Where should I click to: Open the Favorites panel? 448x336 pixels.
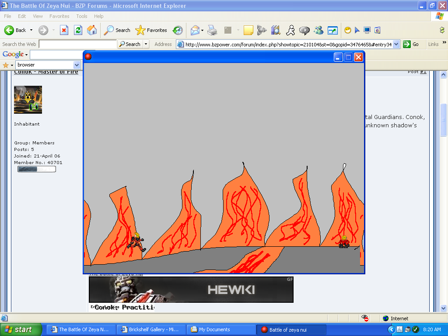(151, 30)
